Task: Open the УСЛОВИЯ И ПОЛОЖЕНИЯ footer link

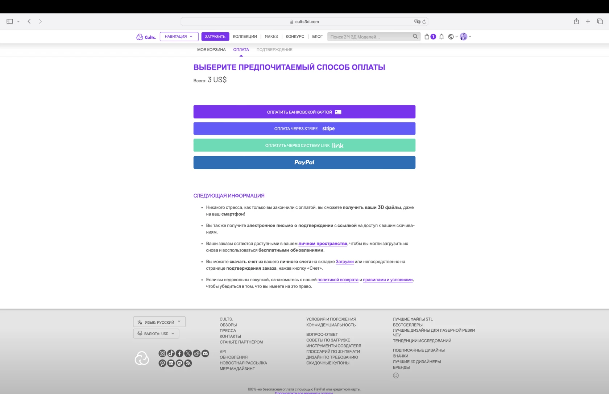Action: pyautogui.click(x=331, y=319)
